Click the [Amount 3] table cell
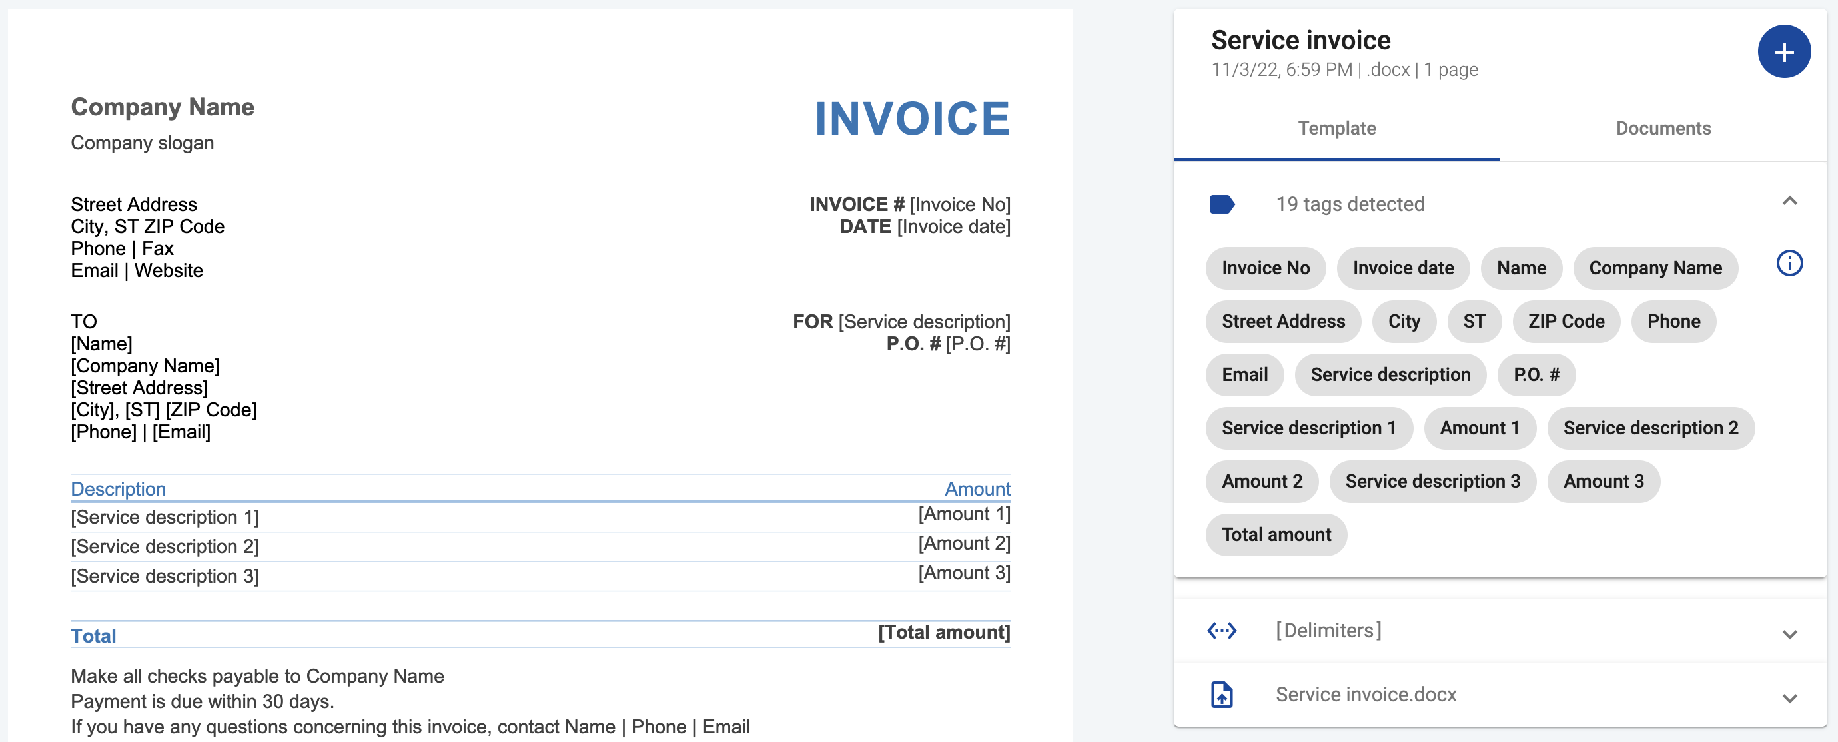The image size is (1838, 742). [964, 573]
